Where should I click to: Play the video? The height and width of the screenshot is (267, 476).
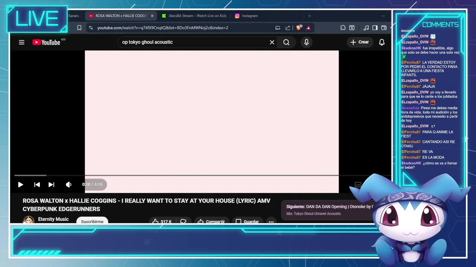point(20,184)
